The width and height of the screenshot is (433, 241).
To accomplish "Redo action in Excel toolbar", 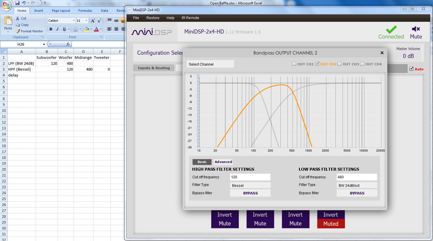I will [33, 3].
